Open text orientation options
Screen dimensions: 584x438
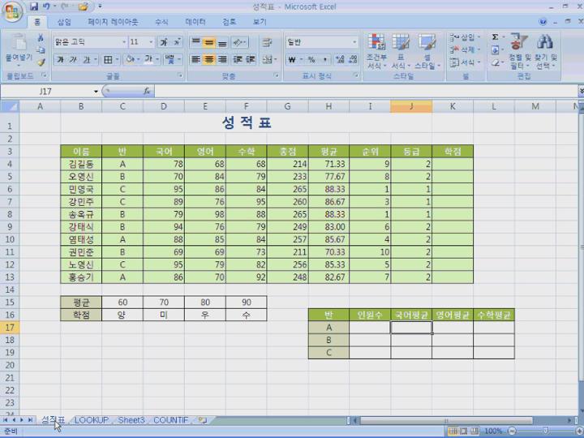(x=239, y=42)
